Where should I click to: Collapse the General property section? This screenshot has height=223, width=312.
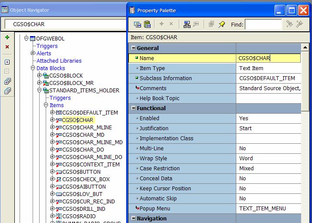pyautogui.click(x=134, y=48)
